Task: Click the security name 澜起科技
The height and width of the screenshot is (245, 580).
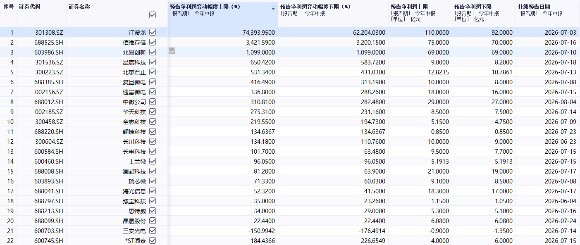Action: point(134,171)
